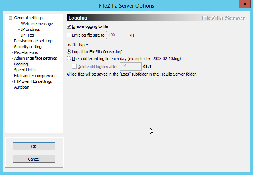Select Speed Limits in the tree
Screen dimensions: 253x175
25,70
